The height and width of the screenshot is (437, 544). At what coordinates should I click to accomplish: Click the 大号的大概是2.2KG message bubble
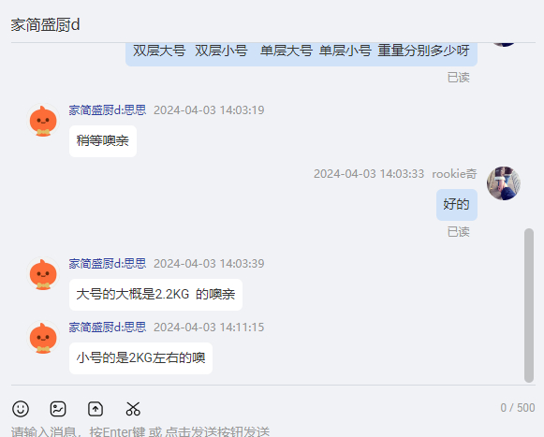point(155,295)
